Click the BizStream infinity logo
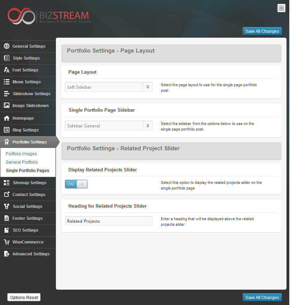Viewport: 290px width, 305px height. tap(21, 16)
